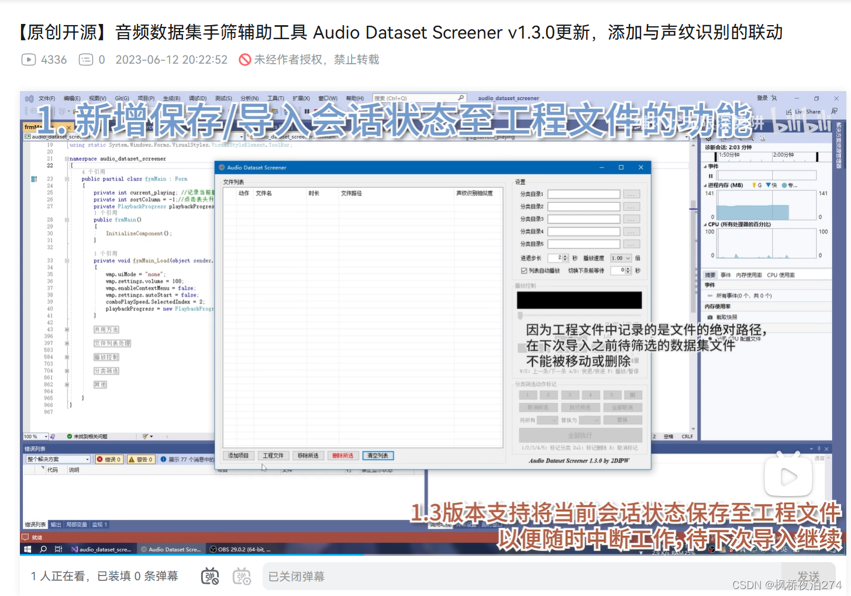Toggle the danmaku on/off icon

[x=210, y=577]
